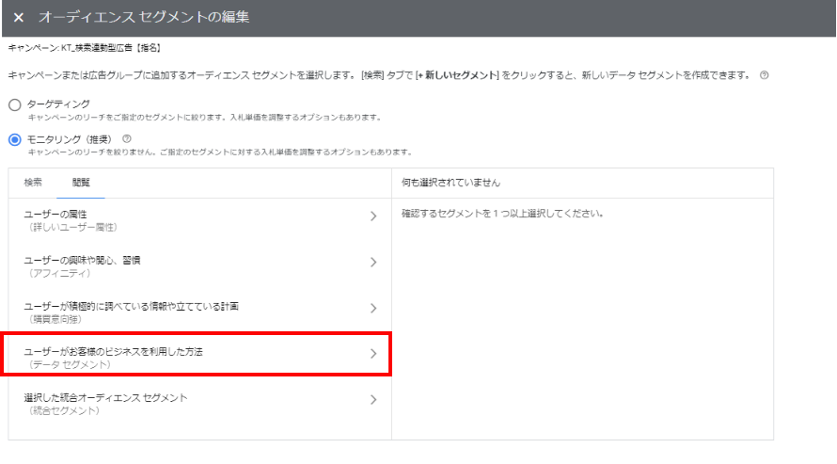This screenshot has width=837, height=464.
Task: Expand chevron arrow for ユーザーの属性
Action: coord(373,216)
